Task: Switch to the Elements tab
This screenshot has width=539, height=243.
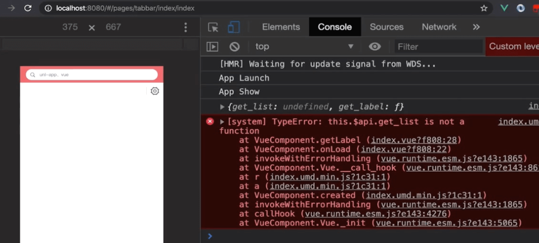Action: click(x=281, y=27)
